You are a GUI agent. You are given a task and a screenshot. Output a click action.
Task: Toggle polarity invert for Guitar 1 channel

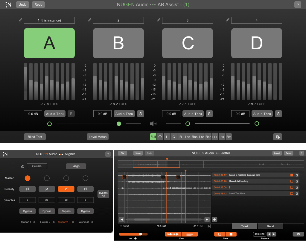click(x=28, y=189)
